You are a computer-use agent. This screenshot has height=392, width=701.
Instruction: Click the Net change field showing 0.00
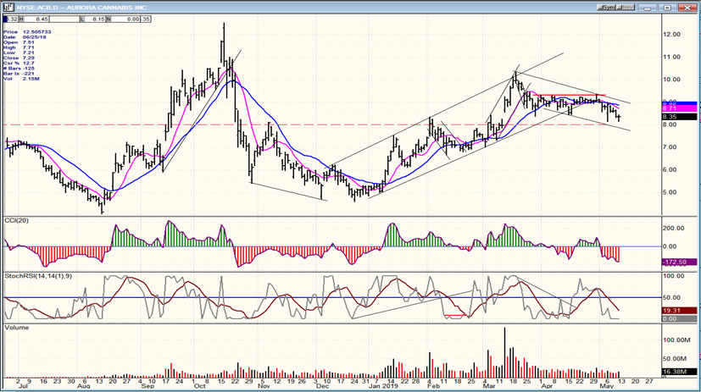click(x=132, y=17)
